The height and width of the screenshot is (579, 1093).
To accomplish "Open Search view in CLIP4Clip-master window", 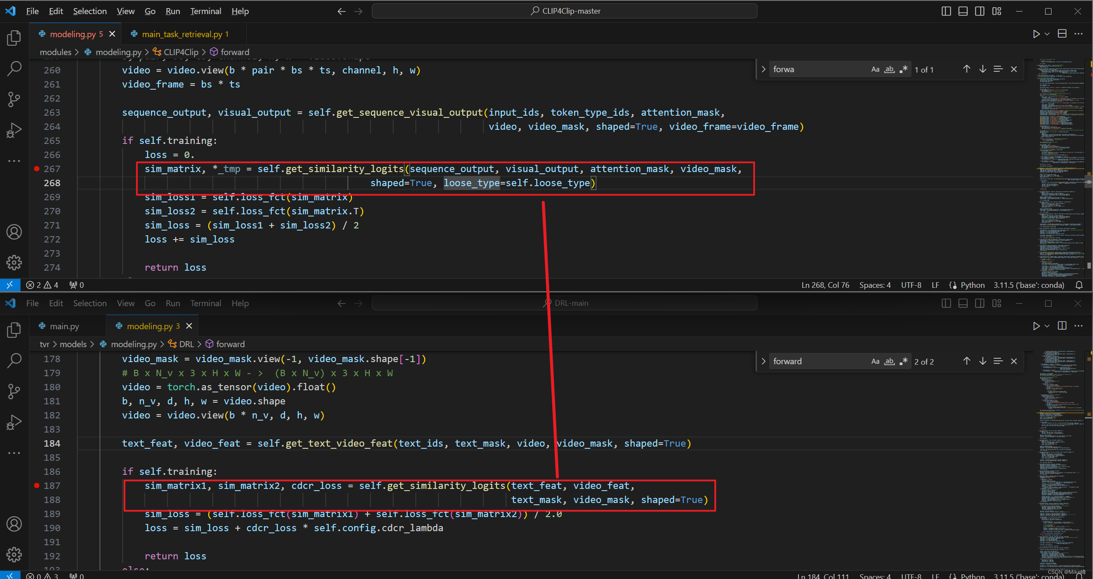I will [x=14, y=68].
